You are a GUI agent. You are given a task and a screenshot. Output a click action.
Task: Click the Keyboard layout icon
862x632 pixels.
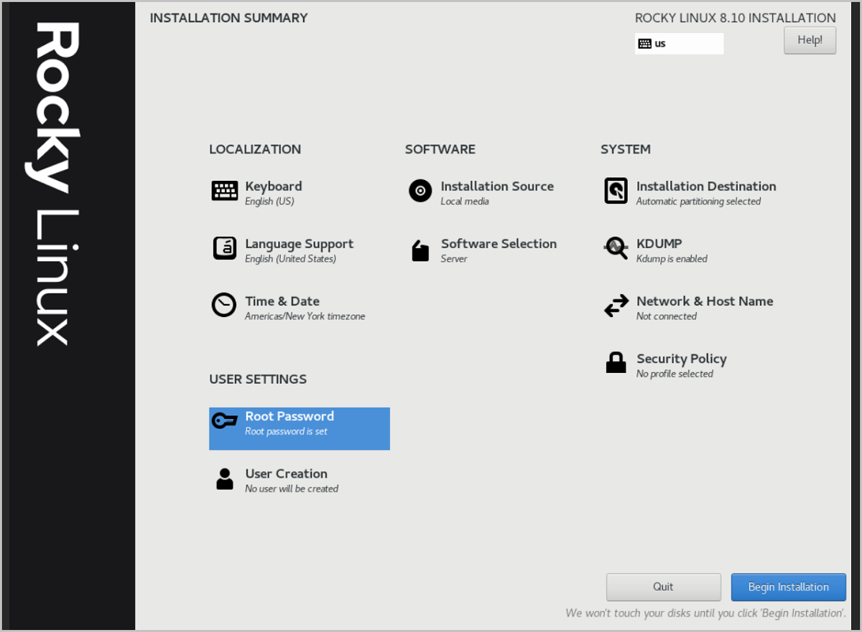(224, 191)
